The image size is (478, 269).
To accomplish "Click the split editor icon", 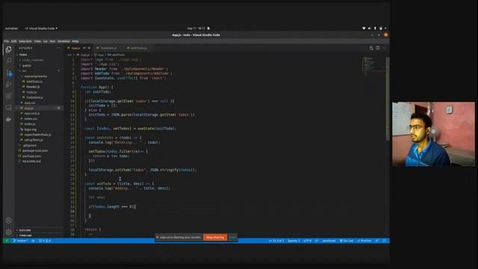I will (x=371, y=48).
